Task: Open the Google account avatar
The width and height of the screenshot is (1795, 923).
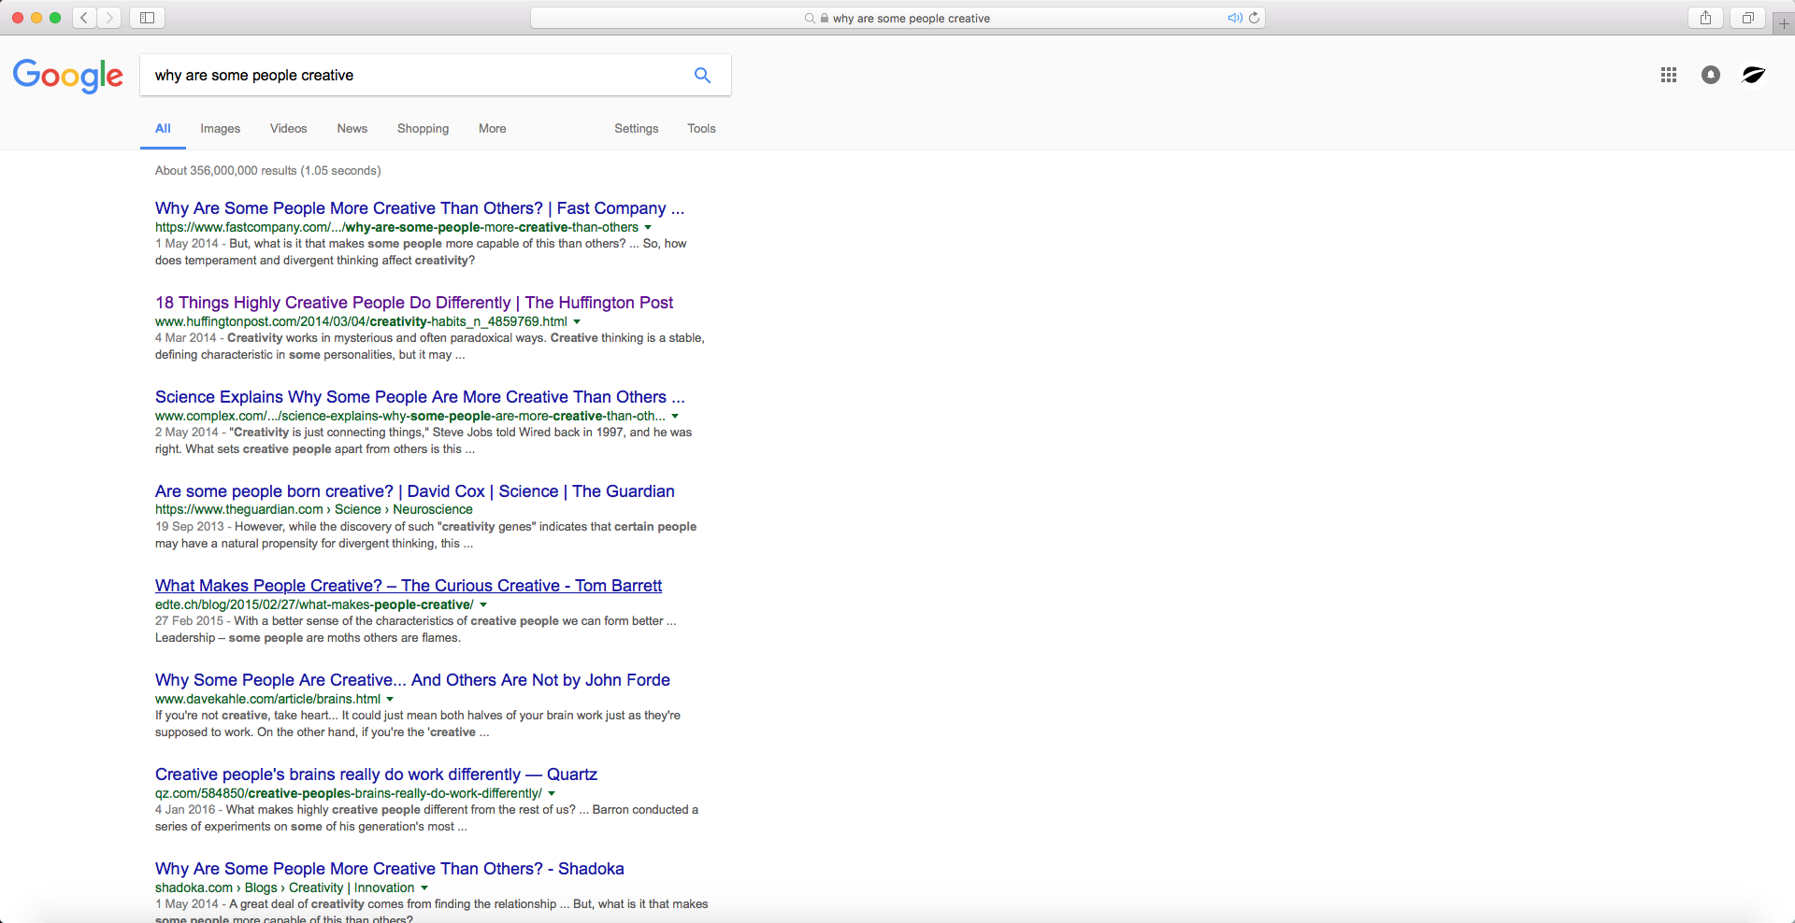Action: click(x=1754, y=75)
